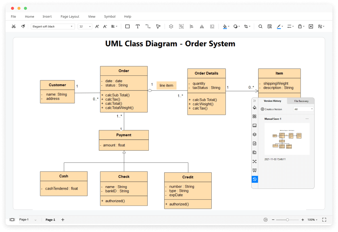Open the Symbol menu
This screenshot has height=232, width=338.
pyautogui.click(x=110, y=17)
